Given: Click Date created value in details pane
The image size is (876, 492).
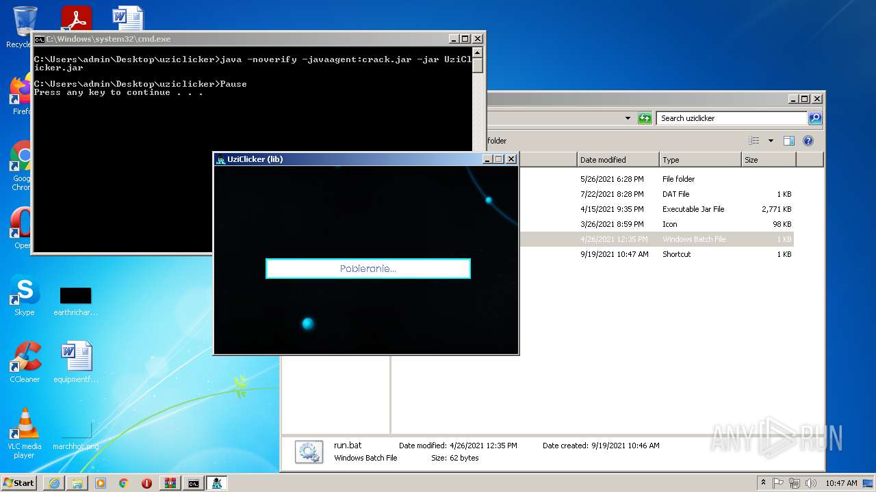Looking at the screenshot, I should (626, 446).
